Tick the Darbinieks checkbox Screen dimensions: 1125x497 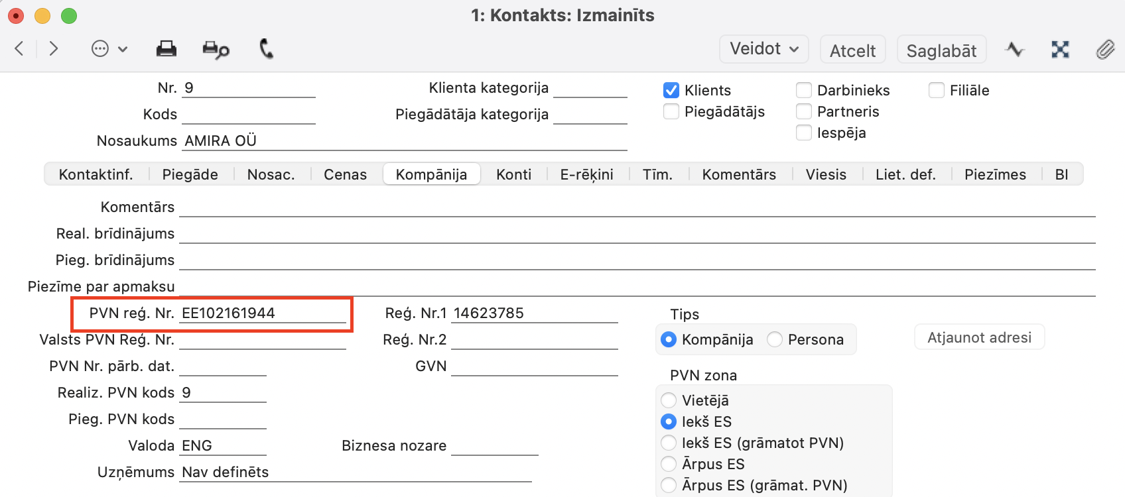(804, 90)
